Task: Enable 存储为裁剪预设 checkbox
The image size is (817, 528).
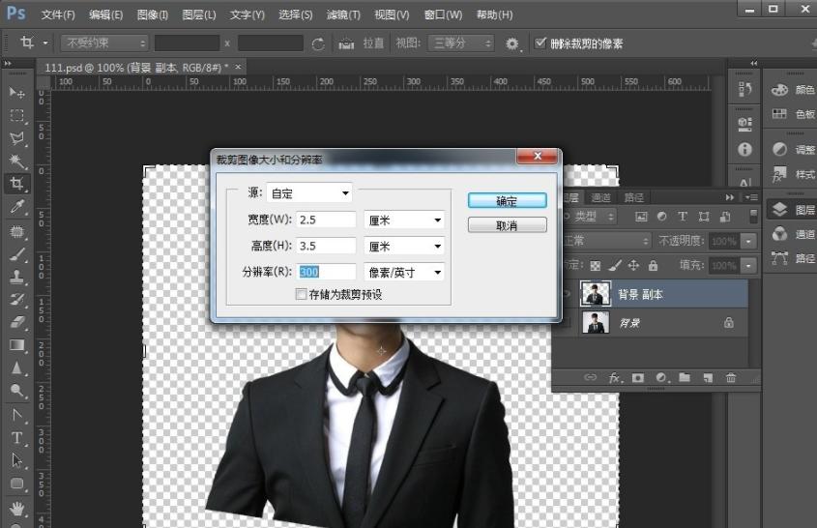Action: 302,294
